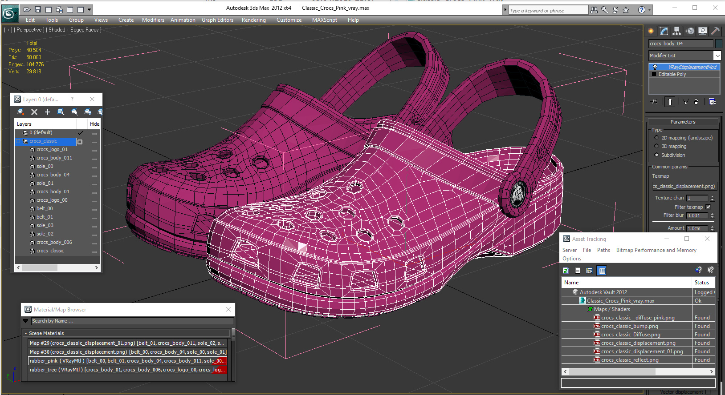Collapse the crocs_classic layer tree
Image resolution: width=725 pixels, height=395 pixels.
(x=18, y=141)
